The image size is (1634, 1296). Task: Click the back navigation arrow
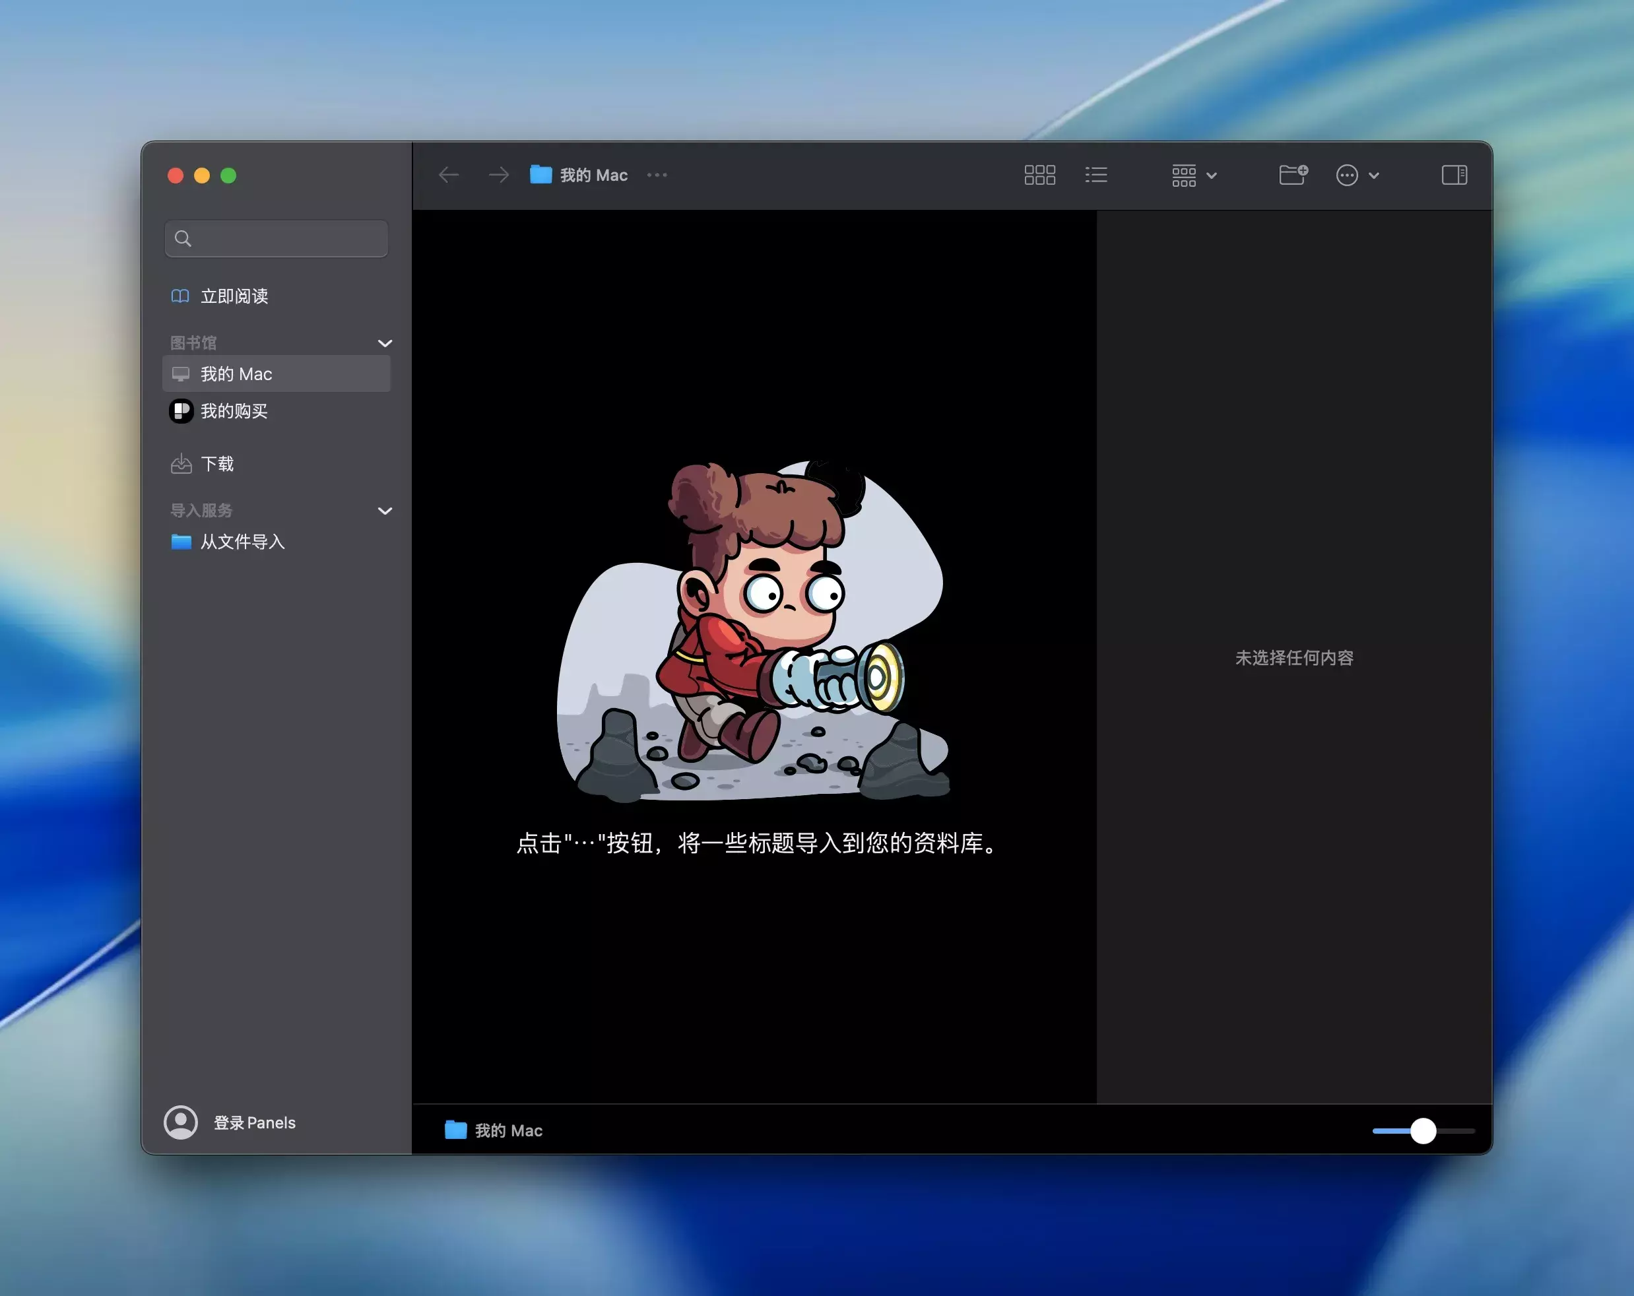click(x=449, y=175)
